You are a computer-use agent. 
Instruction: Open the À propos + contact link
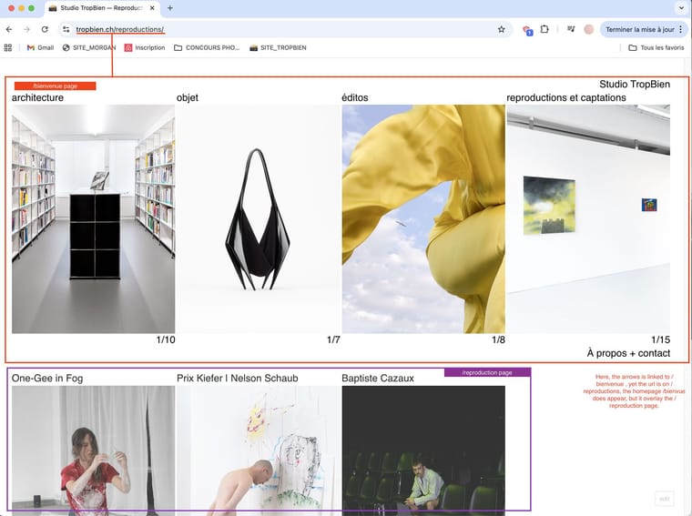(x=628, y=353)
